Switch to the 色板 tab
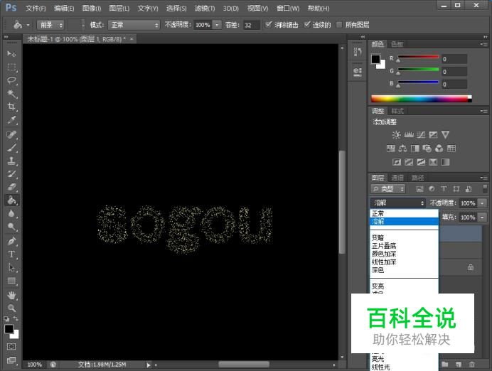 tap(397, 44)
